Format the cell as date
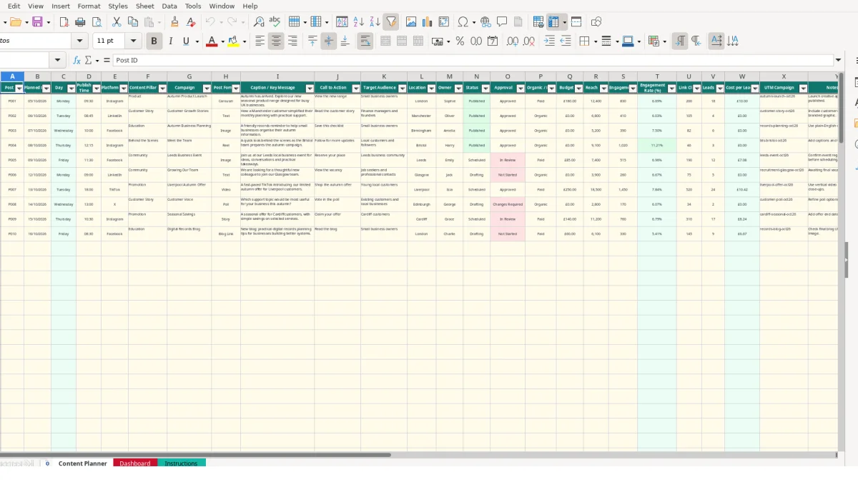Image resolution: width=858 pixels, height=482 pixels. [x=493, y=41]
